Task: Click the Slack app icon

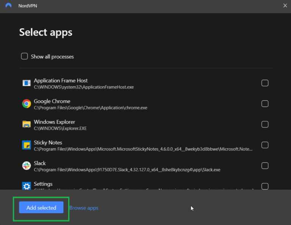Action: 26,166
